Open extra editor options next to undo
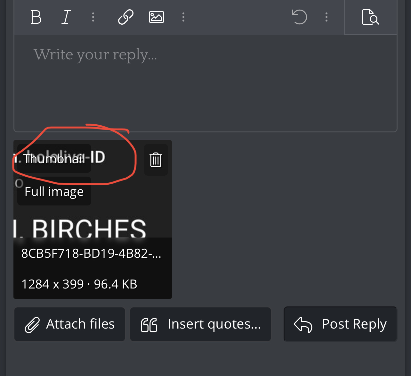Image resolution: width=411 pixels, height=376 pixels. tap(326, 17)
